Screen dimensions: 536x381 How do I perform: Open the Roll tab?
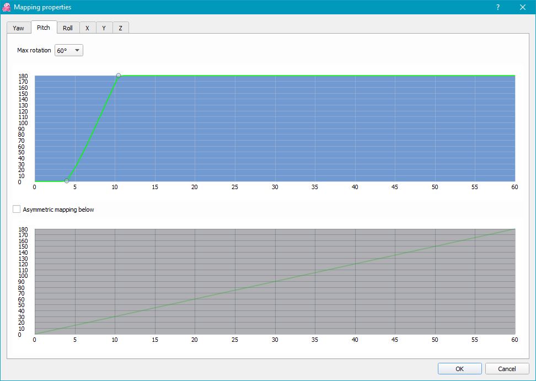(x=68, y=28)
